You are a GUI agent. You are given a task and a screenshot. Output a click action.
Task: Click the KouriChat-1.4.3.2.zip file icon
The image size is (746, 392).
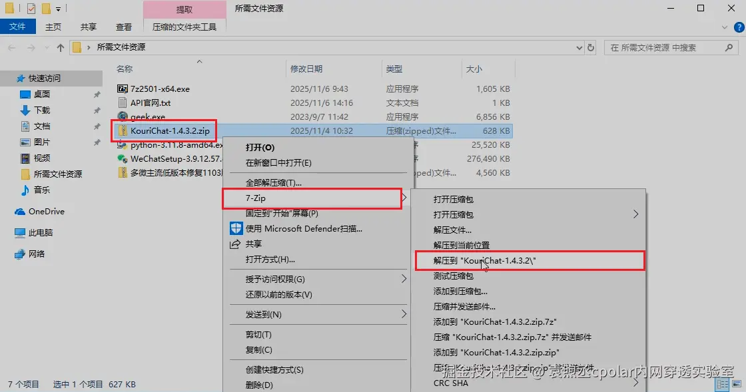pyautogui.click(x=123, y=130)
